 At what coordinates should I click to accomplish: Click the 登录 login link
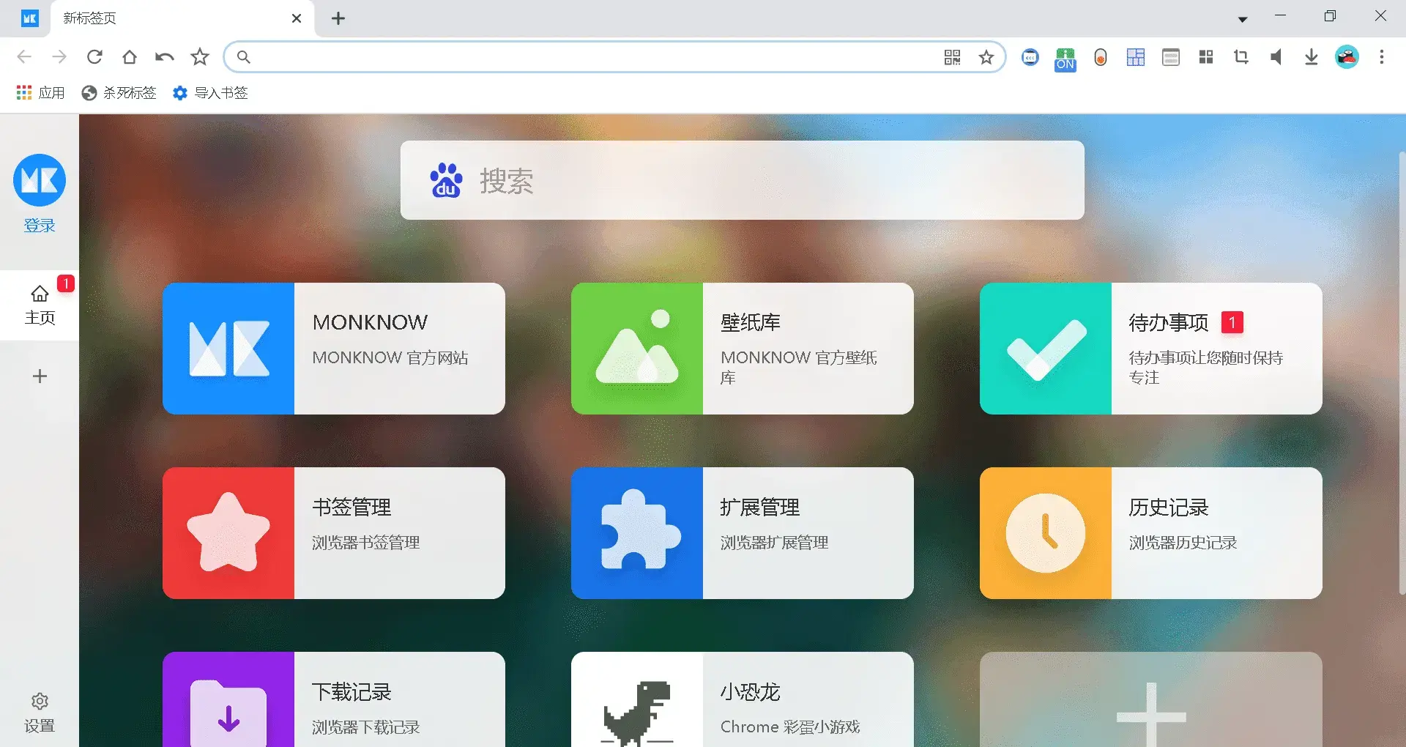tap(40, 226)
